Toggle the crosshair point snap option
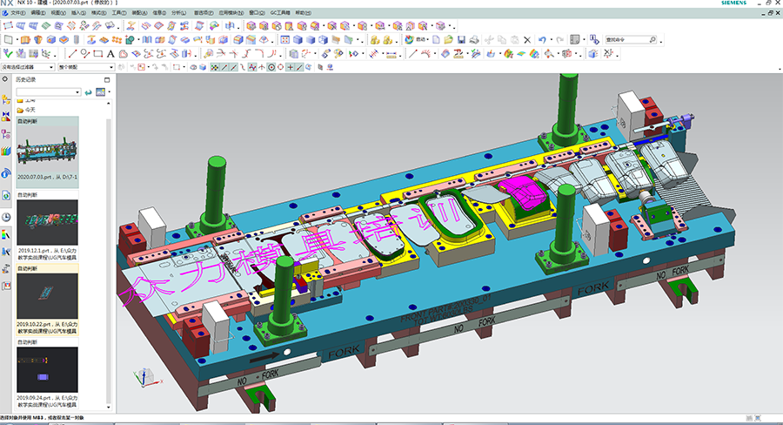This screenshot has height=425, width=783. click(x=290, y=67)
